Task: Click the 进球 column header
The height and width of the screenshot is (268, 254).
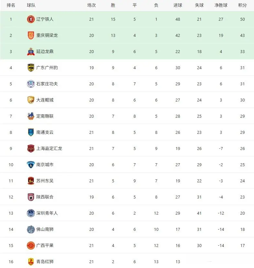Action: 178,5
